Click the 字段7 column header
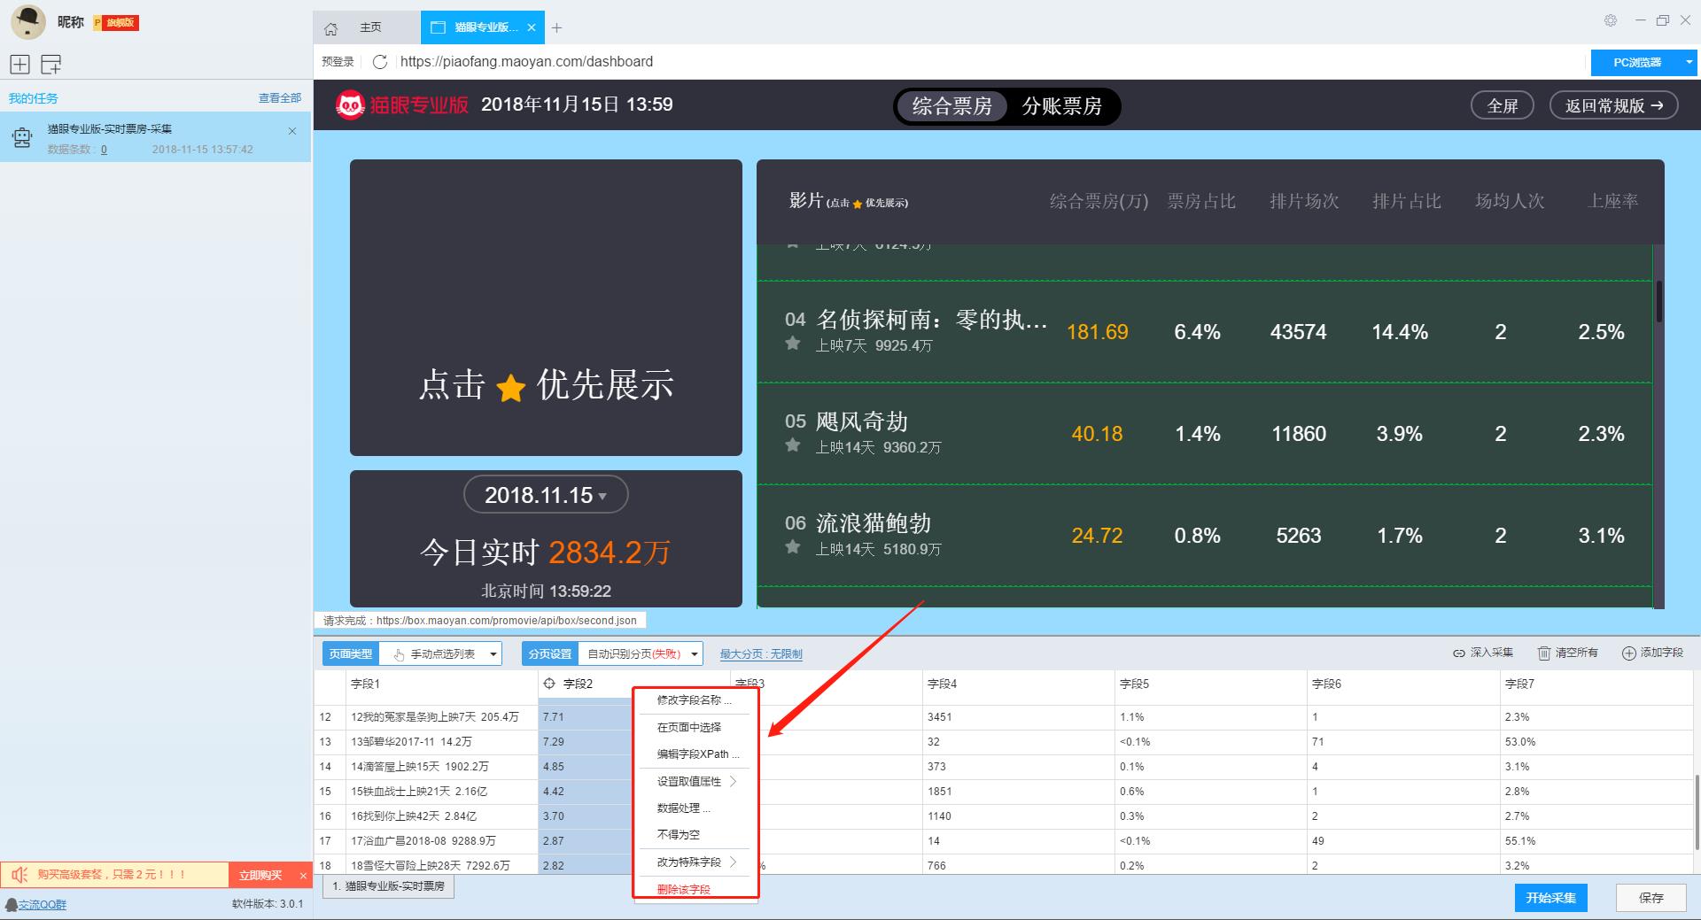1701x920 pixels. coord(1596,684)
